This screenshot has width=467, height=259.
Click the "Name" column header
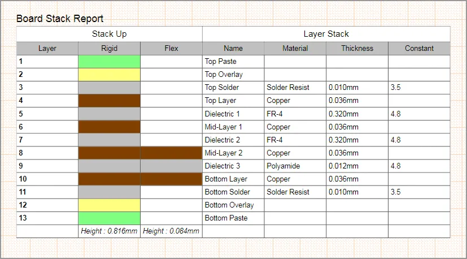tap(233, 48)
